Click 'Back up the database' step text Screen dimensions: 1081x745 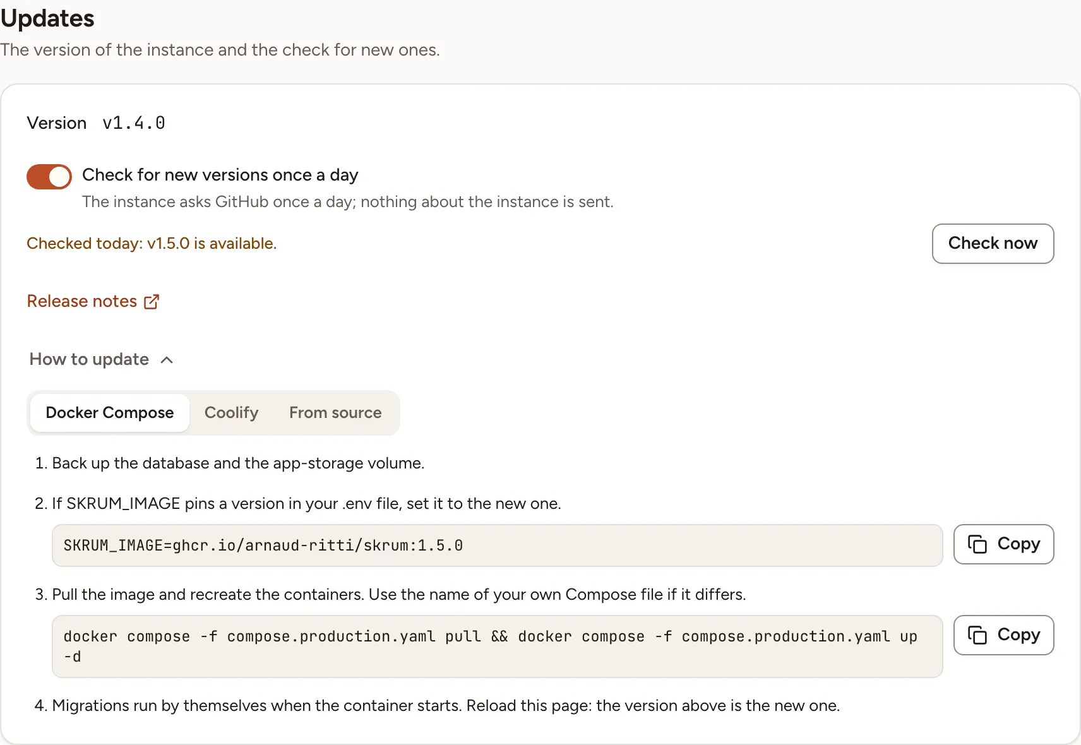[238, 463]
